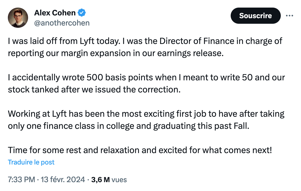Click the phrase earnings release
Image resolution: width=301 pixels, height=191 pixels.
pos(190,53)
